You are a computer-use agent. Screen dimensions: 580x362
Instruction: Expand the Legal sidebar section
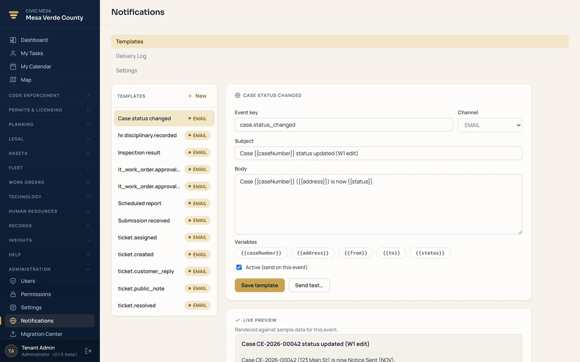click(x=49, y=139)
